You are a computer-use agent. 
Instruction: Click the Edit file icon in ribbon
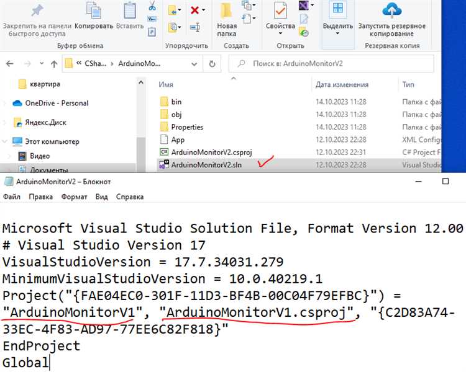(x=304, y=19)
